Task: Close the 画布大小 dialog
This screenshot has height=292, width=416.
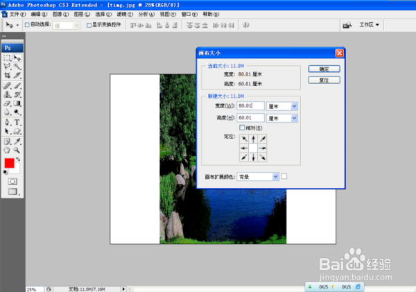Action: point(339,53)
